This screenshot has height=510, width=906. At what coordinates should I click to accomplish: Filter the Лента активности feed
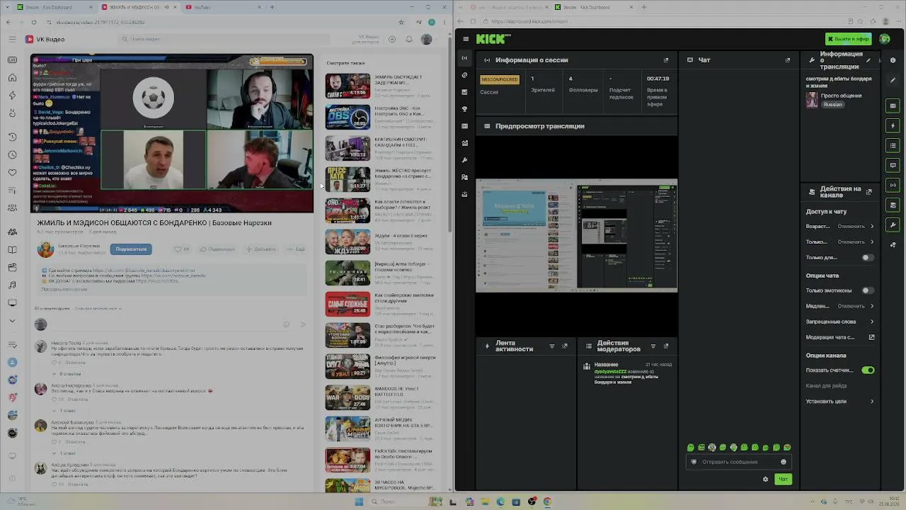tap(552, 346)
